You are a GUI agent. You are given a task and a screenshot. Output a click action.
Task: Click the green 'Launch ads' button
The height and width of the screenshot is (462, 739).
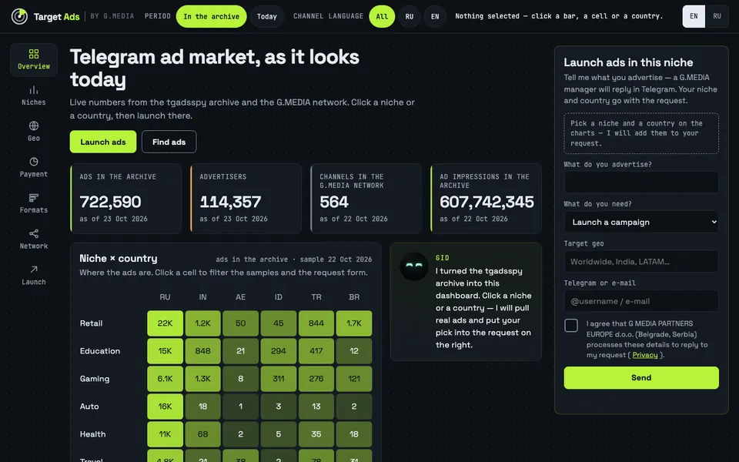coord(103,142)
